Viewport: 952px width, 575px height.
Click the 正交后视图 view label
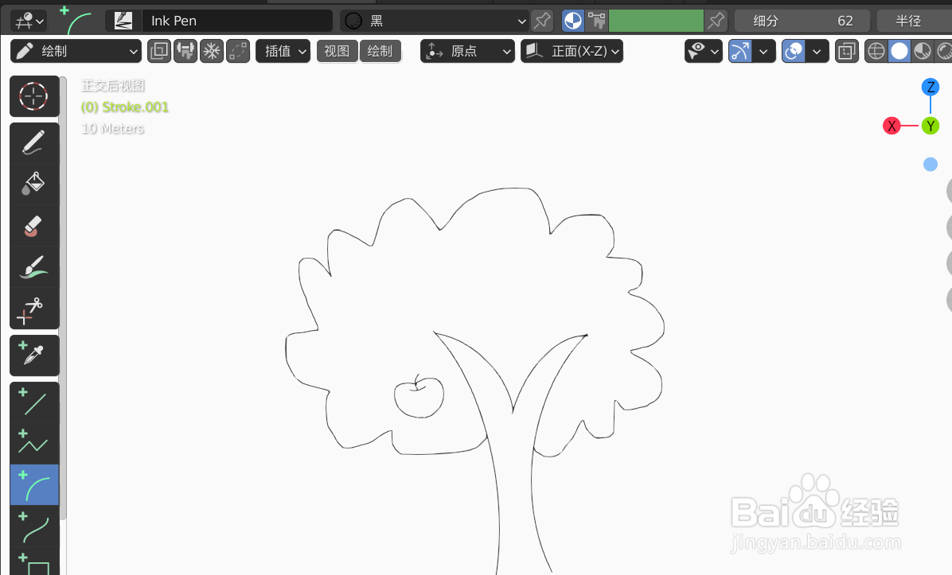click(113, 86)
